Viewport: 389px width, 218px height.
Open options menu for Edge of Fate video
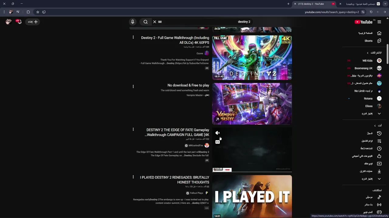(x=133, y=130)
